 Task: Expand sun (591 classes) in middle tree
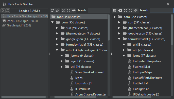pos(57,28)
